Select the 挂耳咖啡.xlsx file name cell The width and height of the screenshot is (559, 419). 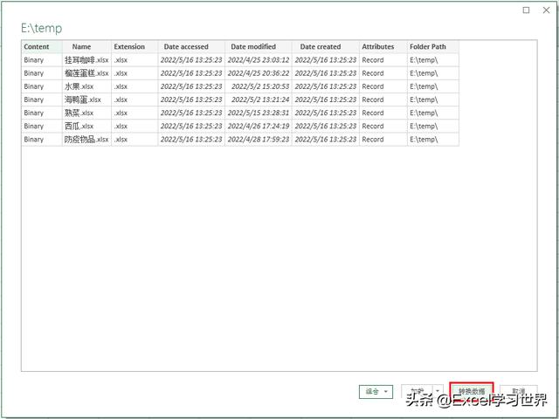tap(86, 60)
